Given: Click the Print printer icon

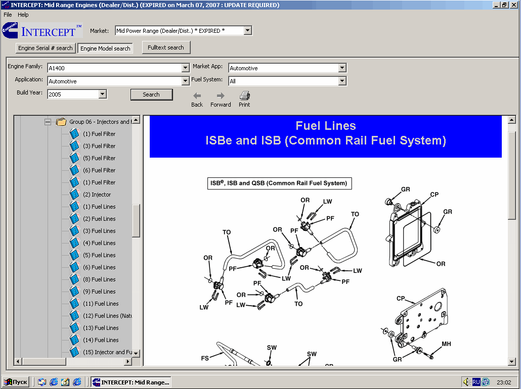Looking at the screenshot, I should (x=244, y=95).
